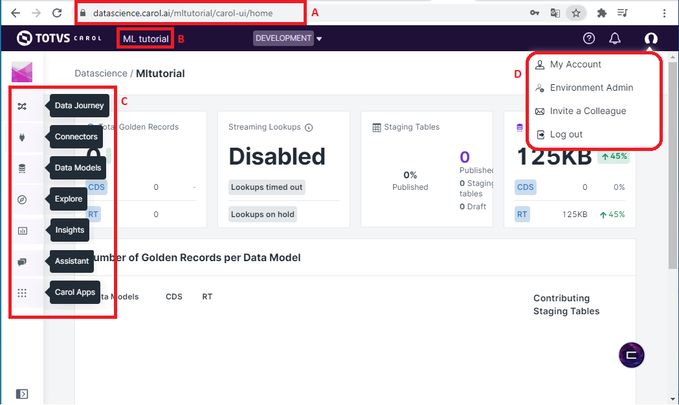Open the Carol Apps grid icon
Screen dimensions: 679x405
[22, 293]
